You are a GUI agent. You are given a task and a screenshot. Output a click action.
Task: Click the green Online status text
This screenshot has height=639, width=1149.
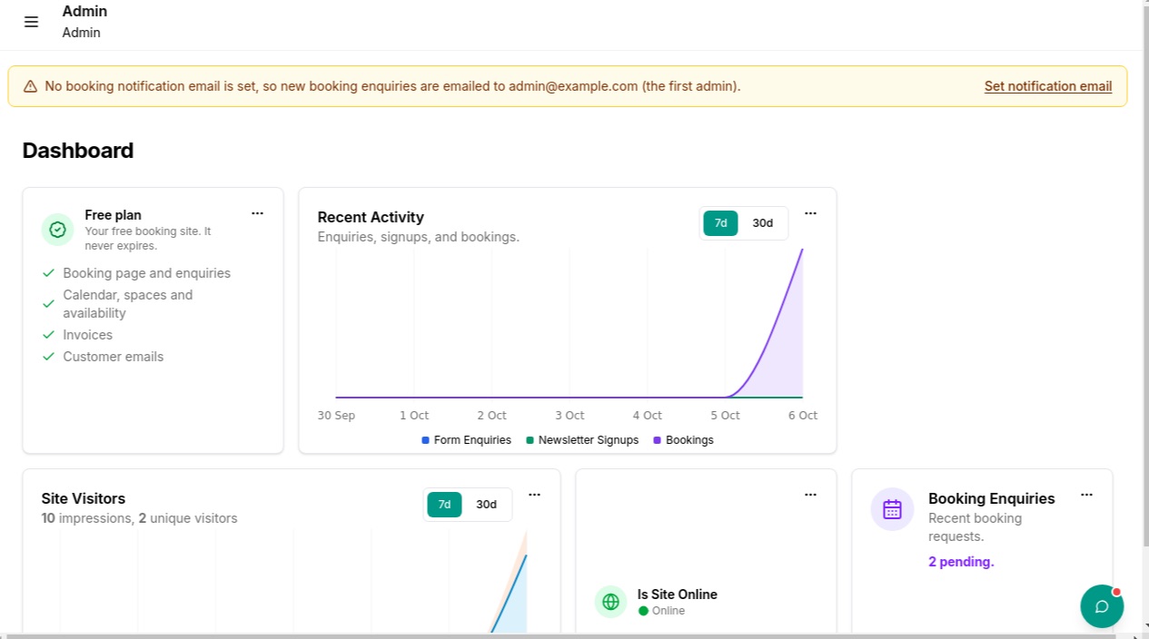669,611
